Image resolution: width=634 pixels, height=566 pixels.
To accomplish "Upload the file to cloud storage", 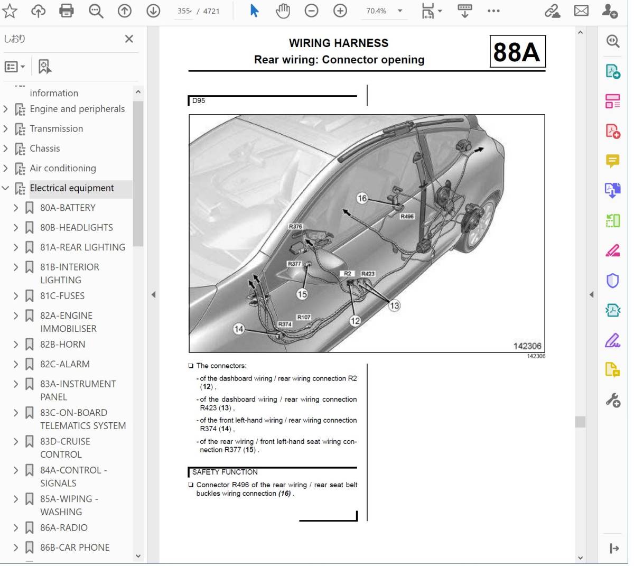I will pos(38,11).
